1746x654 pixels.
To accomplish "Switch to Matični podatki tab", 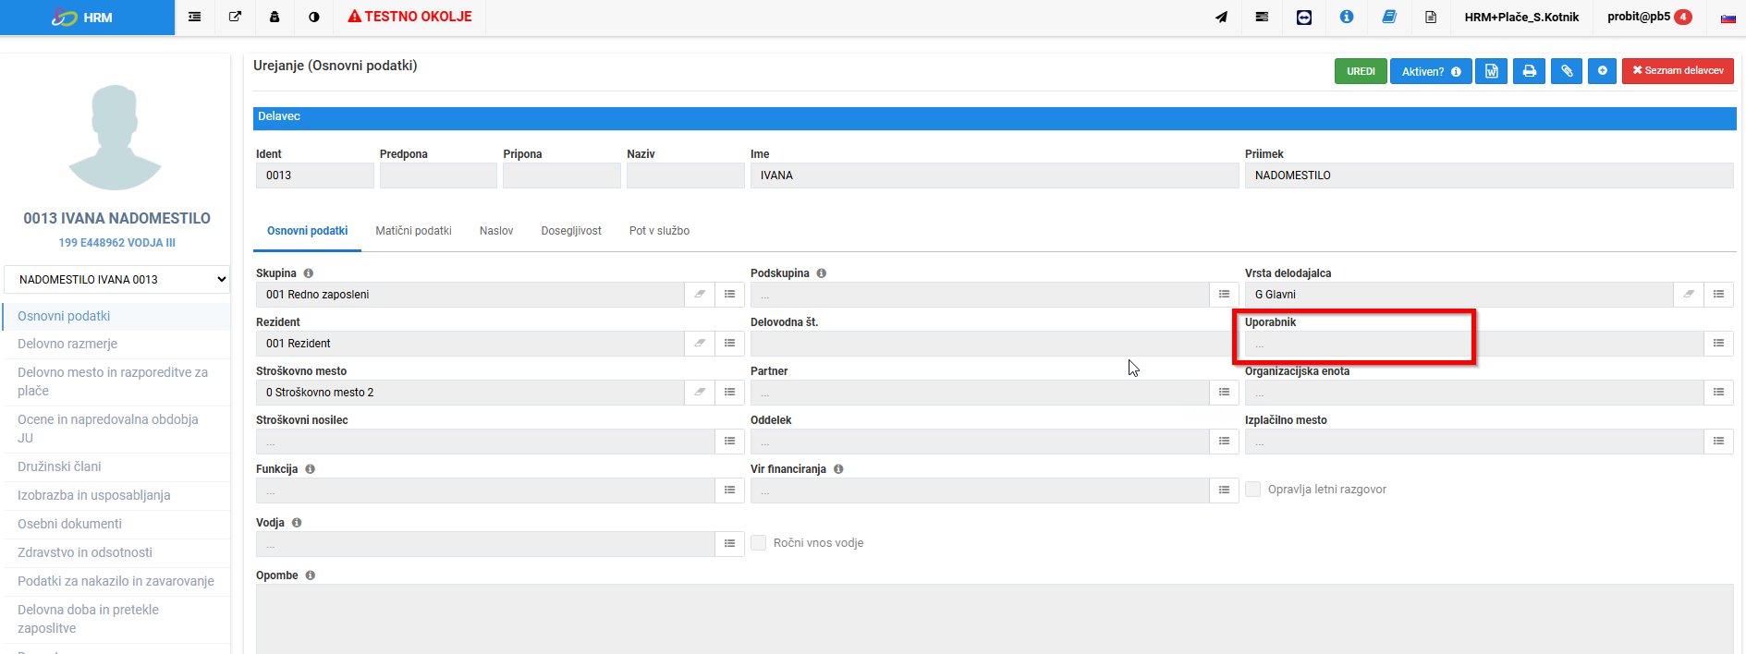I will [x=413, y=231].
